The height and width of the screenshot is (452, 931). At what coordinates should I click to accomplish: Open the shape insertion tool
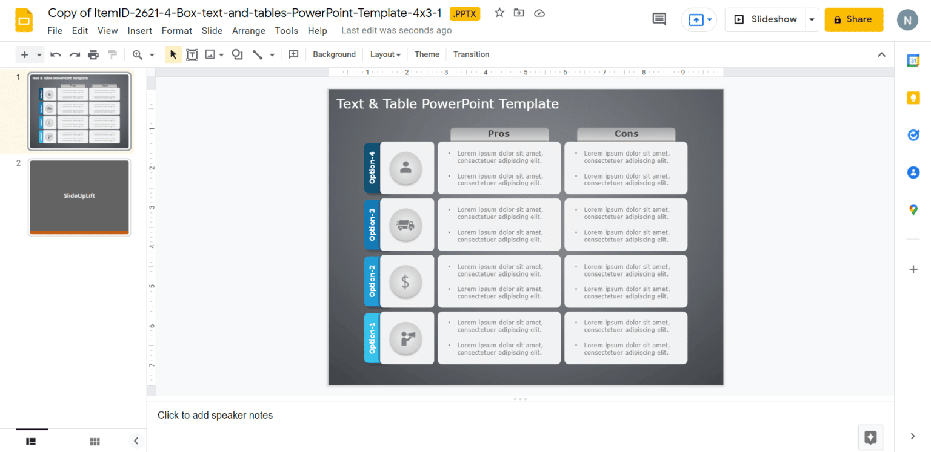(237, 54)
